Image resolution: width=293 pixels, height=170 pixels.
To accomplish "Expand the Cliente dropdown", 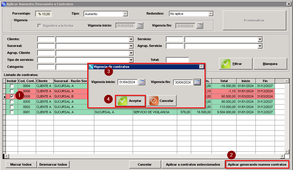I will (131, 39).
